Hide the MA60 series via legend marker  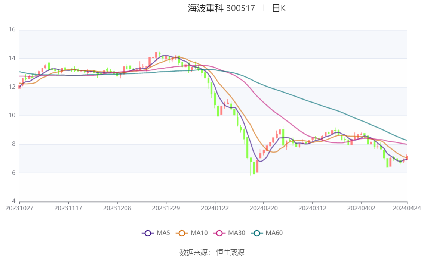tap(256, 233)
